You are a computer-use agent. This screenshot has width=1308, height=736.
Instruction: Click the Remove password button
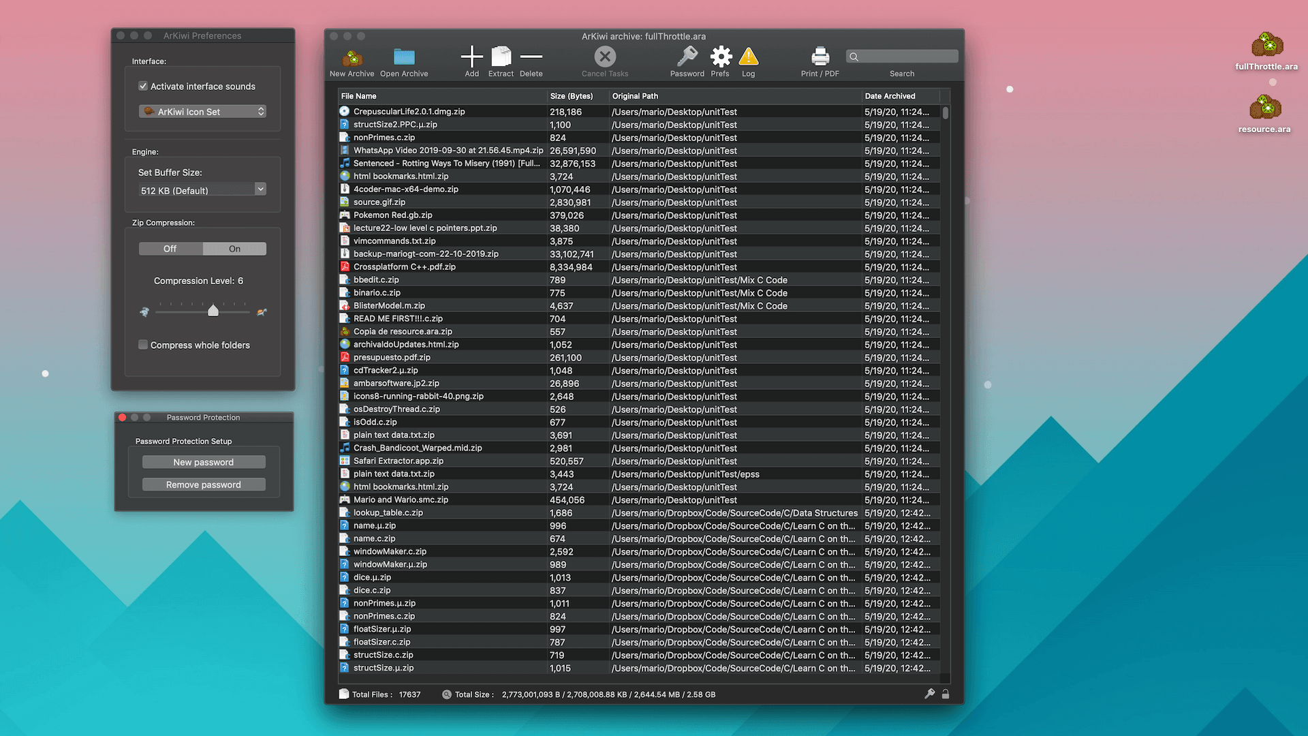203,485
